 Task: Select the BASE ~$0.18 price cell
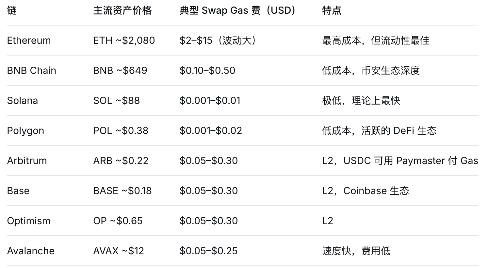(x=122, y=191)
